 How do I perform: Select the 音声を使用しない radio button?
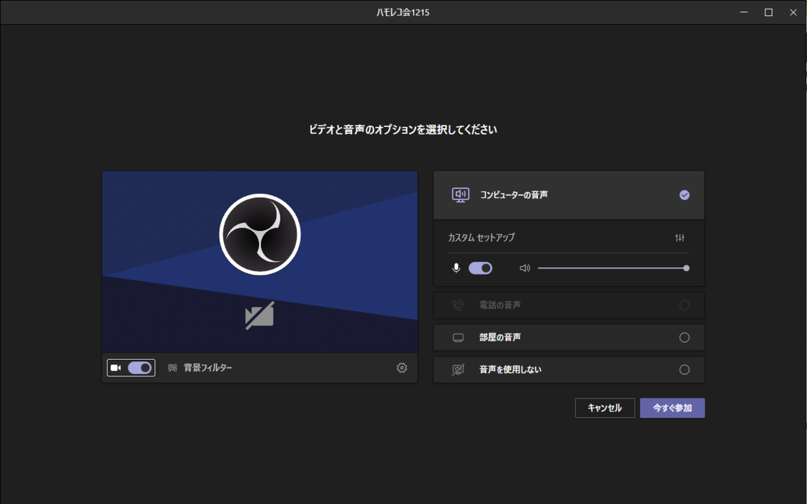tap(685, 369)
